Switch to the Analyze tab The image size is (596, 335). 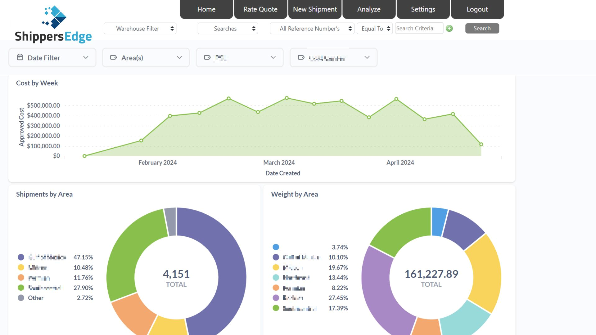[369, 9]
